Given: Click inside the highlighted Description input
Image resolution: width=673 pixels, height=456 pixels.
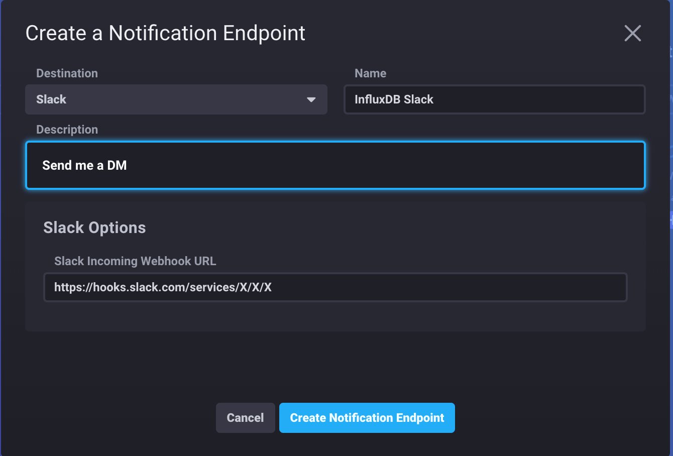Looking at the screenshot, I should [x=335, y=165].
